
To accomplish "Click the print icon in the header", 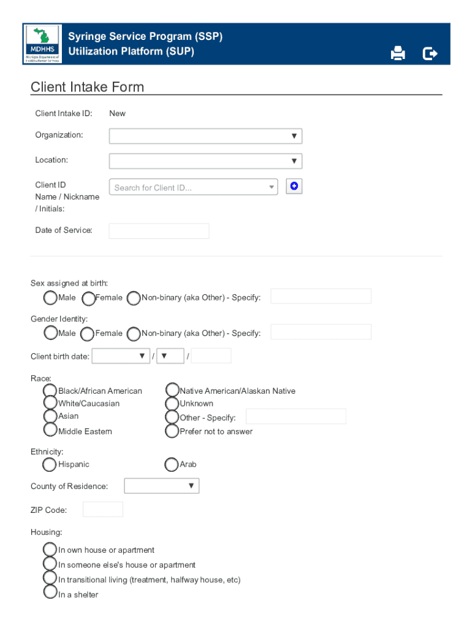I will click(397, 53).
